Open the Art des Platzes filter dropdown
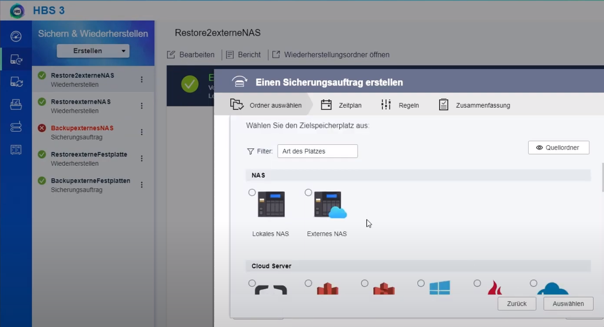The image size is (604, 327). point(317,151)
